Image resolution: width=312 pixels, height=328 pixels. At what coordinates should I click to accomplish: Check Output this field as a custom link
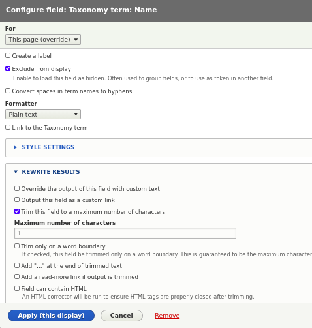click(x=17, y=200)
